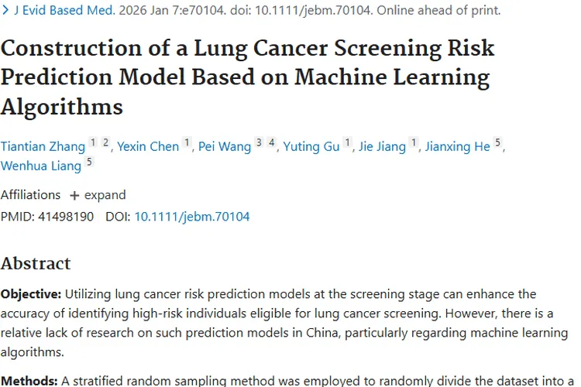Follow the DOI link 10.1111/jebm.70104
The height and width of the screenshot is (387, 581).
[x=192, y=217]
